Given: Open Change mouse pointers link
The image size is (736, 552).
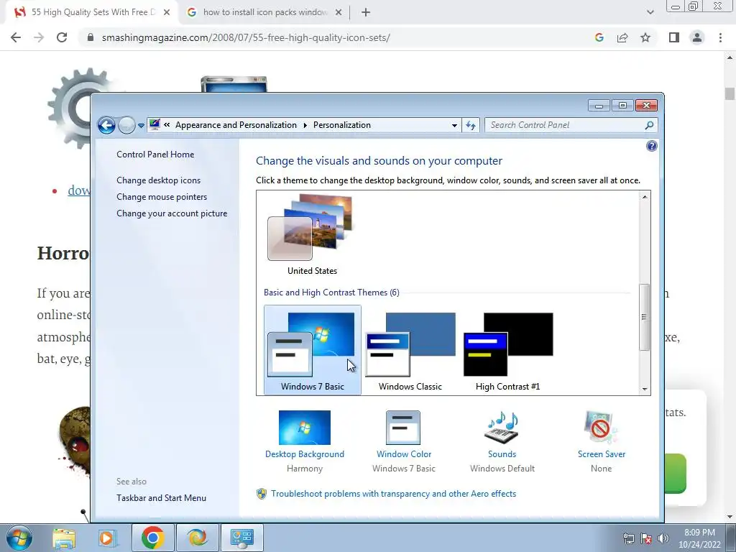Looking at the screenshot, I should tap(162, 197).
